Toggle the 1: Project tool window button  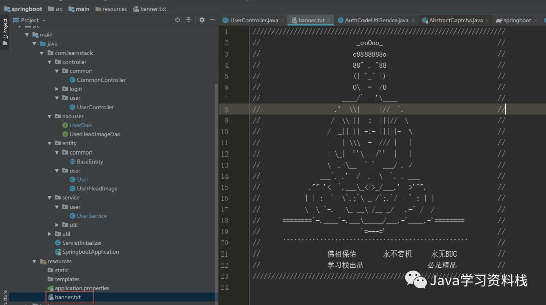pyautogui.click(x=5, y=32)
